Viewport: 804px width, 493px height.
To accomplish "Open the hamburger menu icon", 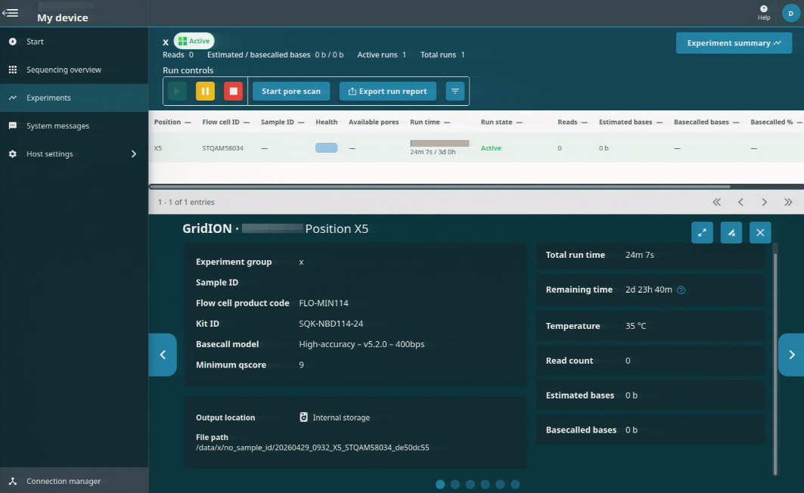I will coord(11,13).
